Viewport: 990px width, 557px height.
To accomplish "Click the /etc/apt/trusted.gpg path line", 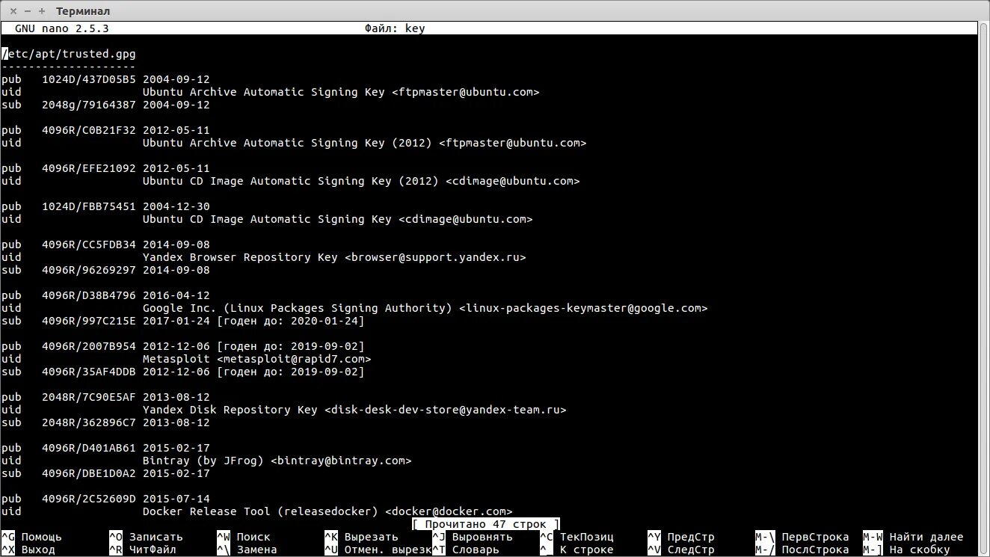I will pos(69,54).
